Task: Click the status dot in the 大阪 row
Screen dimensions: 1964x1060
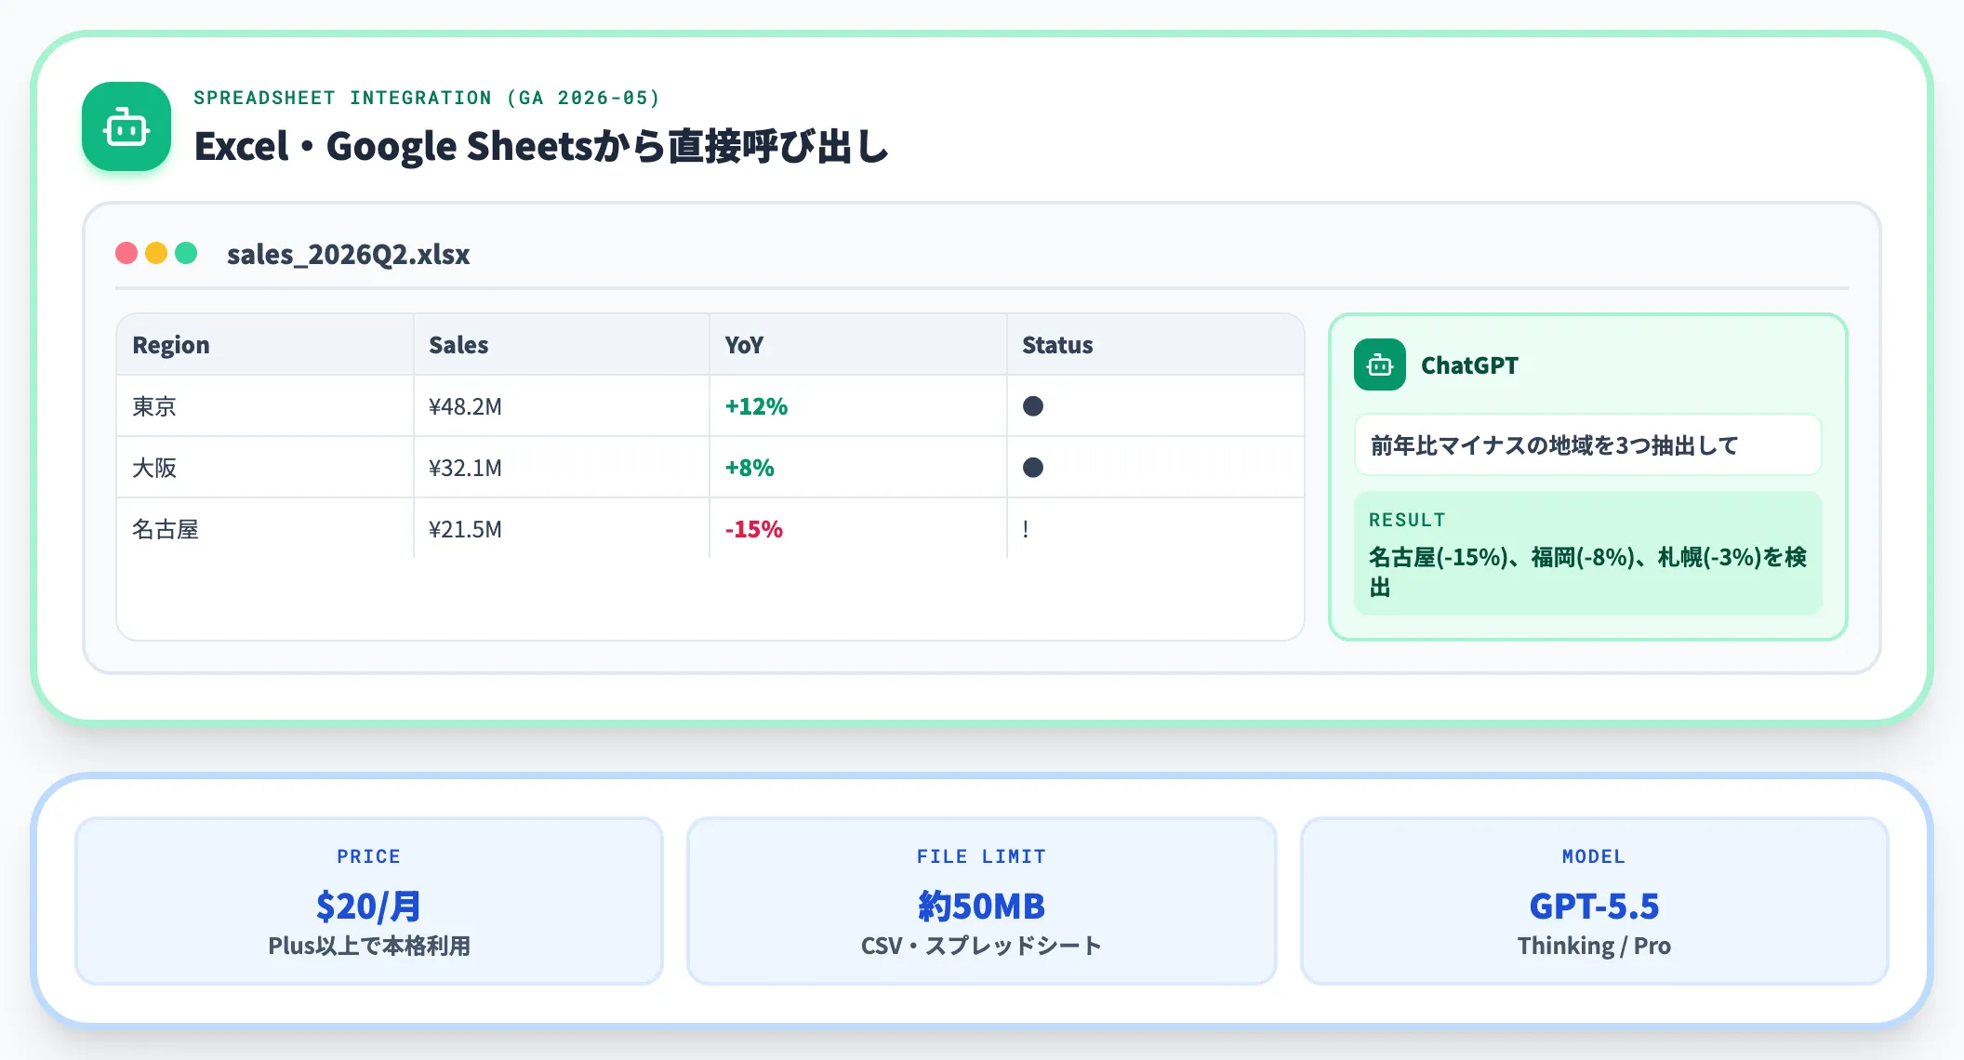Action: (x=1033, y=468)
